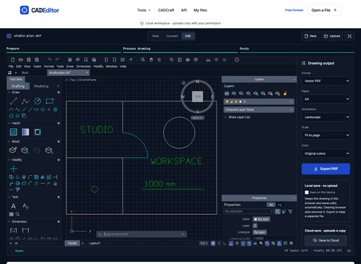Click the CADEditor logo
This screenshot has height=264, width=361.
pyautogui.click(x=40, y=10)
